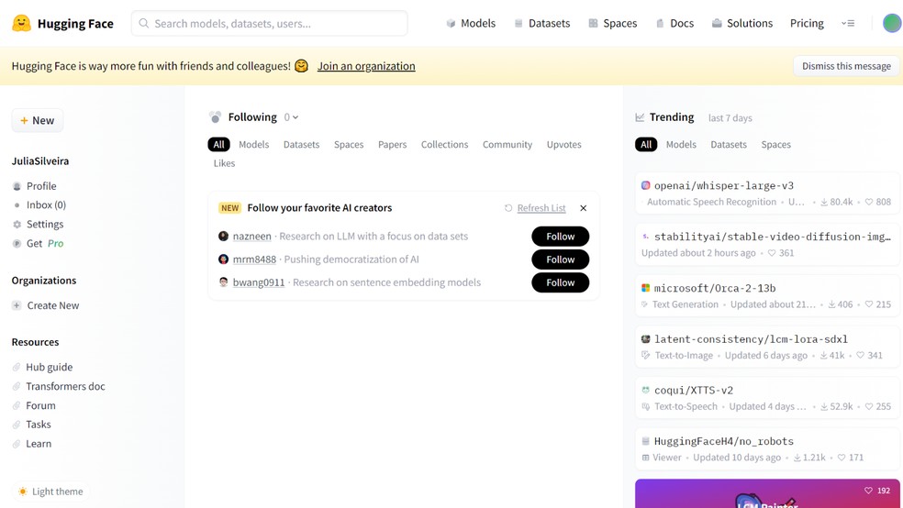
Task: Open Models from top navigation
Action: pos(470,23)
